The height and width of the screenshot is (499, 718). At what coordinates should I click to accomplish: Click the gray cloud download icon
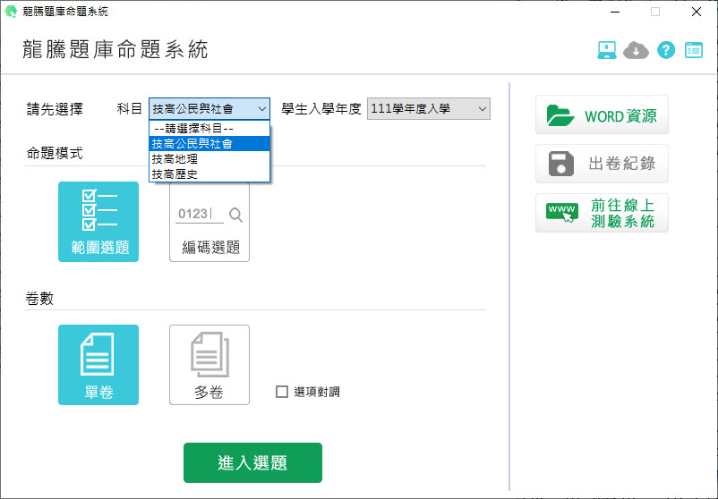636,50
